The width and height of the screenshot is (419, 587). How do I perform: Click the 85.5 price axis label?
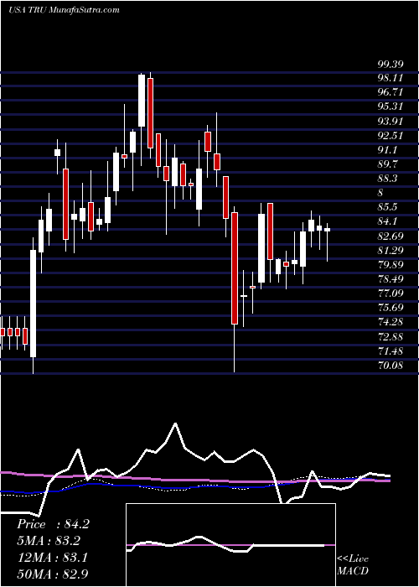388,207
